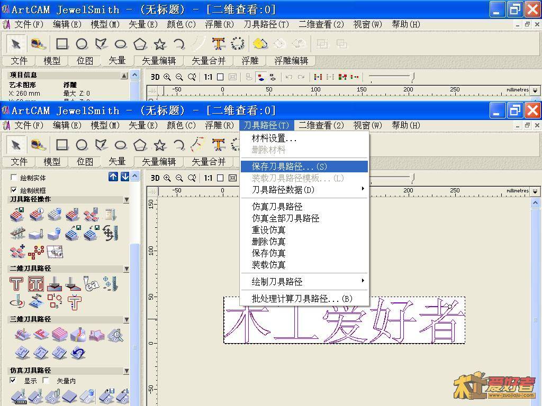This screenshot has width=542, height=406.
Task: Select star tool in lower window toolbar
Action: pos(159,145)
